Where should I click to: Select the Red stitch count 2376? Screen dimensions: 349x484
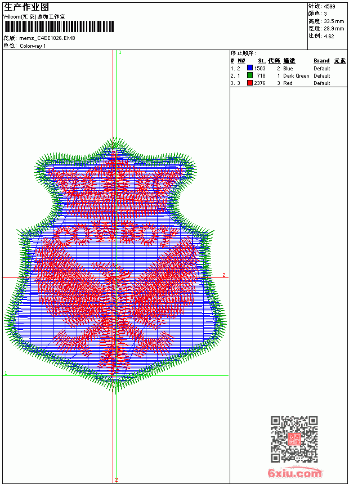[259, 83]
